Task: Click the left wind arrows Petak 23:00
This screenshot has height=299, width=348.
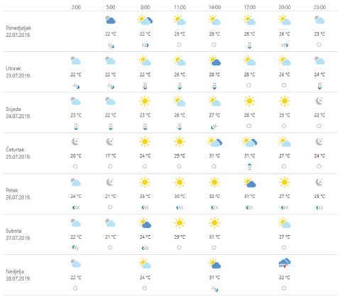Action: pyautogui.click(x=320, y=207)
